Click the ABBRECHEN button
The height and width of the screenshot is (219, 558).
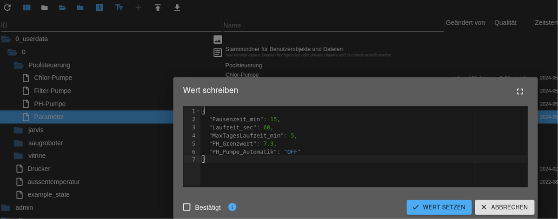[505, 207]
